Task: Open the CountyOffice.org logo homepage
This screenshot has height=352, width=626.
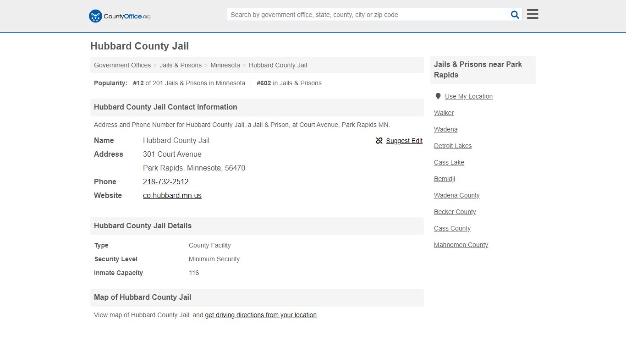Action: tap(120, 16)
